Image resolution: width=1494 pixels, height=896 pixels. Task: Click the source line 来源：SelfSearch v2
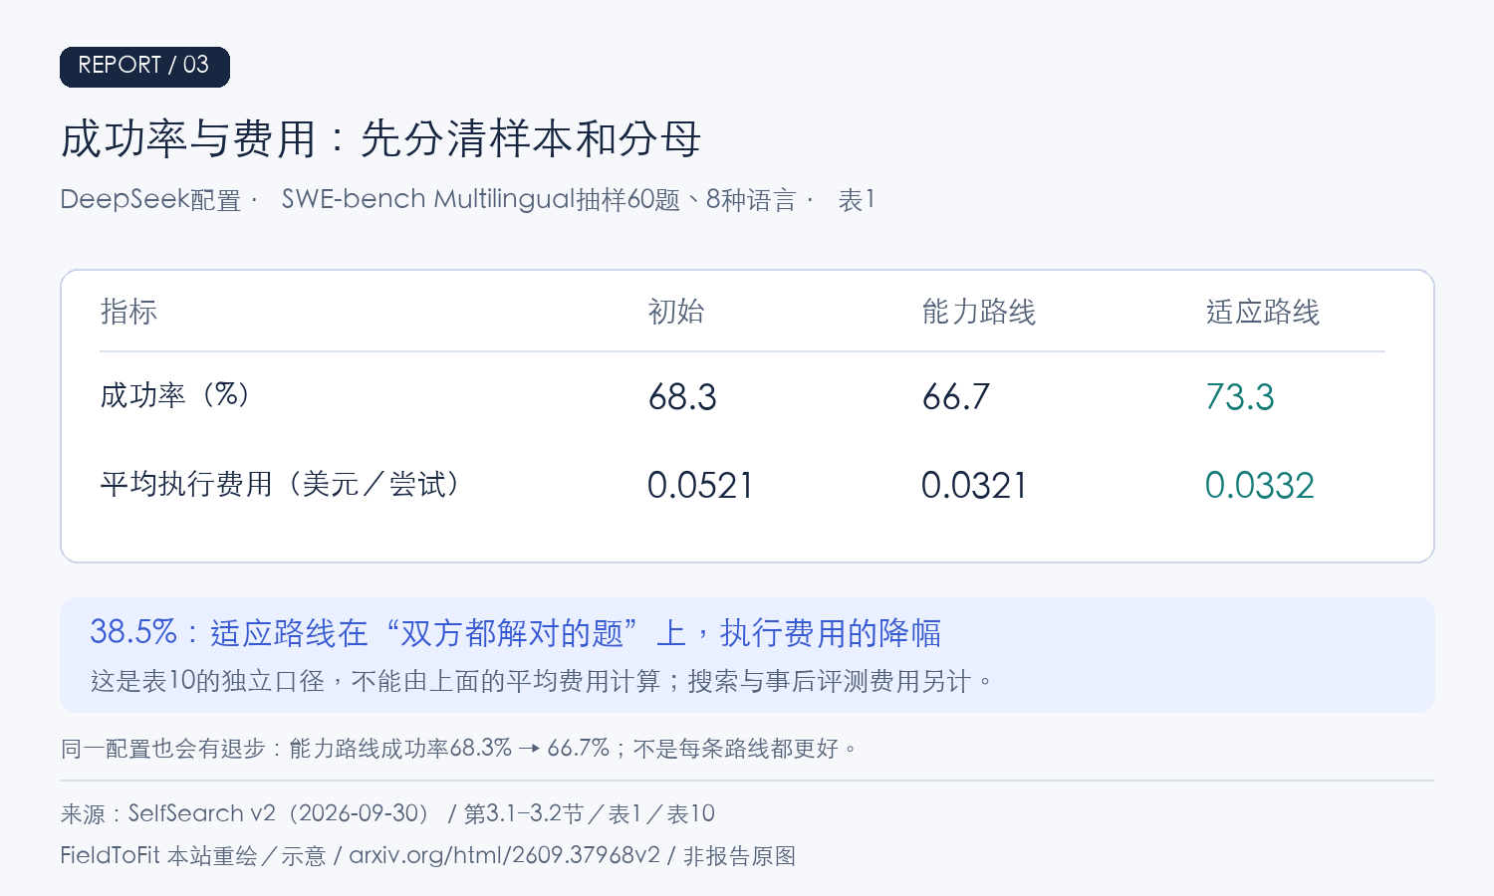tap(387, 813)
